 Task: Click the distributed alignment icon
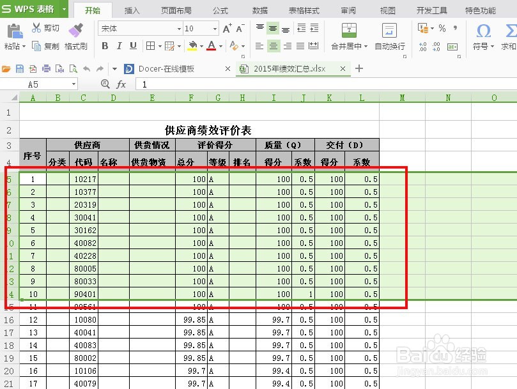coord(314,46)
